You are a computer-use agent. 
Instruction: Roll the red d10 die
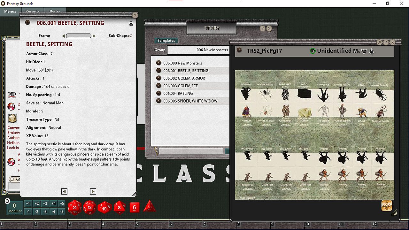pos(104,207)
